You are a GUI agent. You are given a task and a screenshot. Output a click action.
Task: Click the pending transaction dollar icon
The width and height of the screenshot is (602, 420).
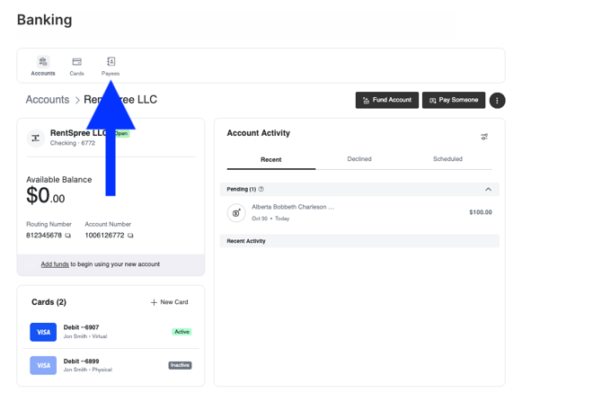tap(236, 212)
